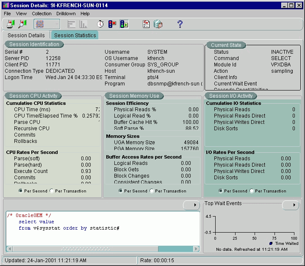
Task: Select Per Second under Session Memory Use
Action: coord(121,191)
